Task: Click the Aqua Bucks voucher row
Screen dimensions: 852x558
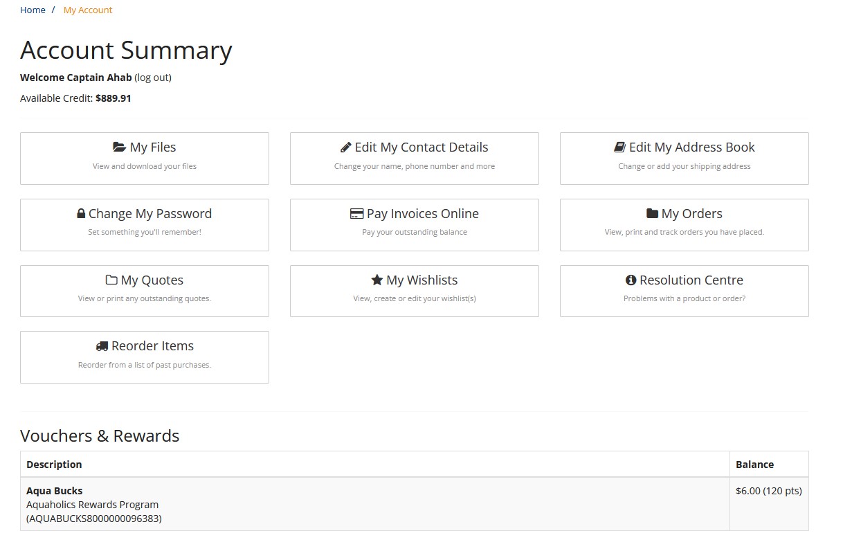Action: 415,504
